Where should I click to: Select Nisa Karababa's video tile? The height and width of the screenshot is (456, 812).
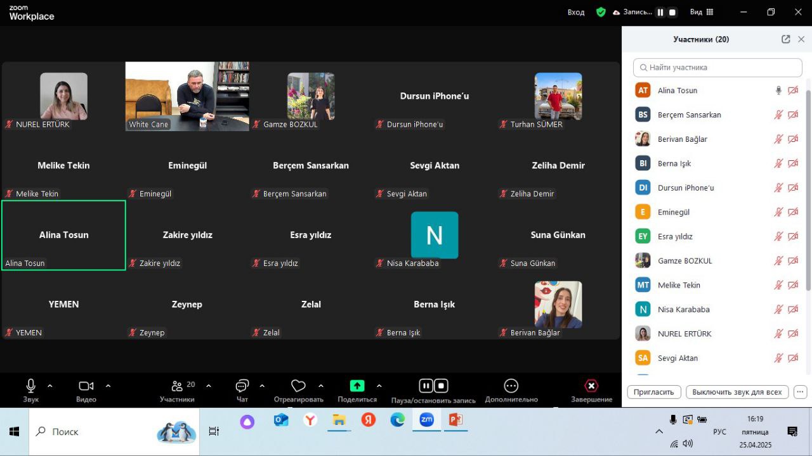click(435, 235)
